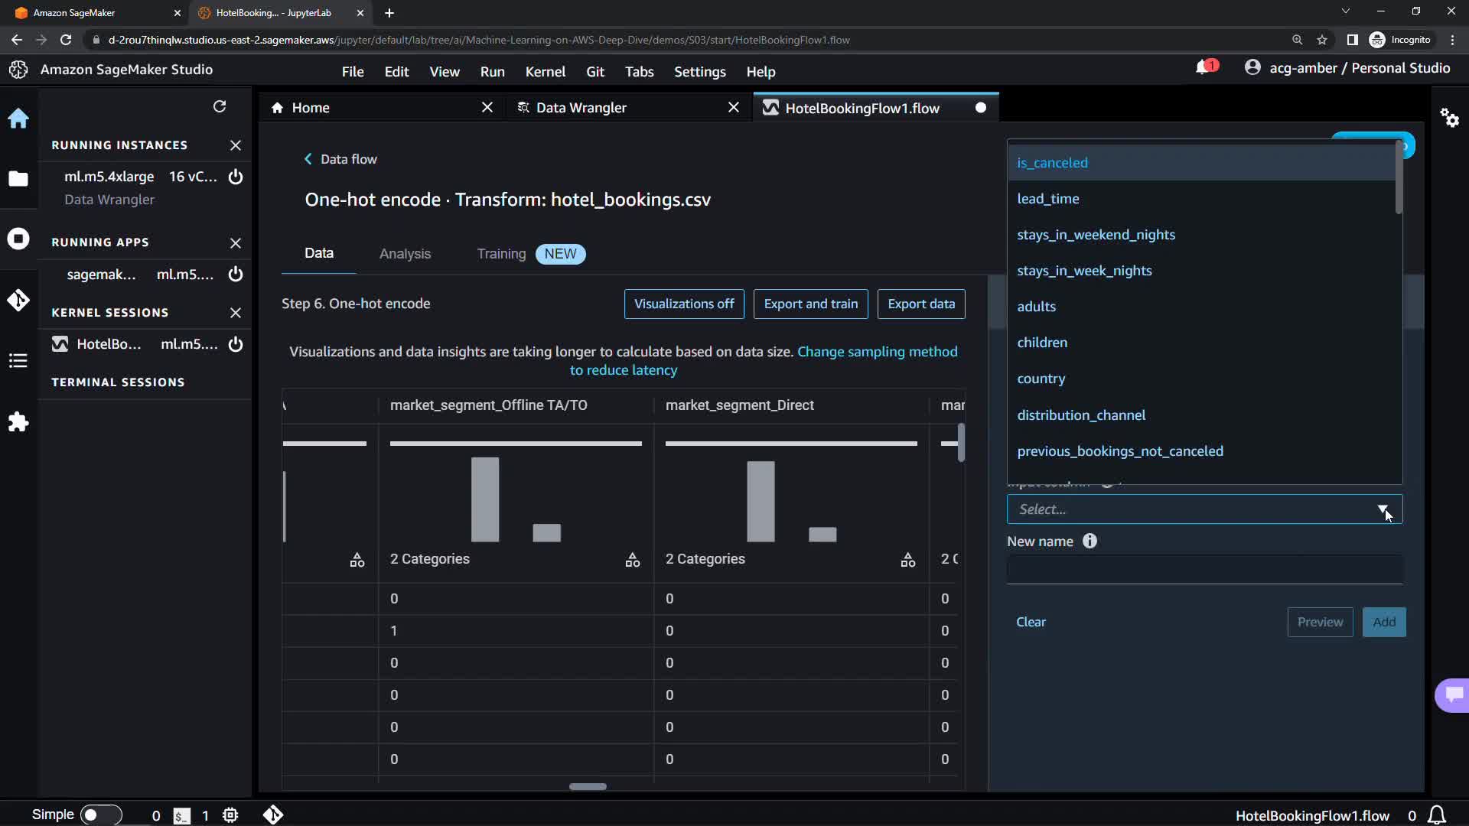The height and width of the screenshot is (826, 1469).
Task: Click Export and train button
Action: pyautogui.click(x=810, y=304)
